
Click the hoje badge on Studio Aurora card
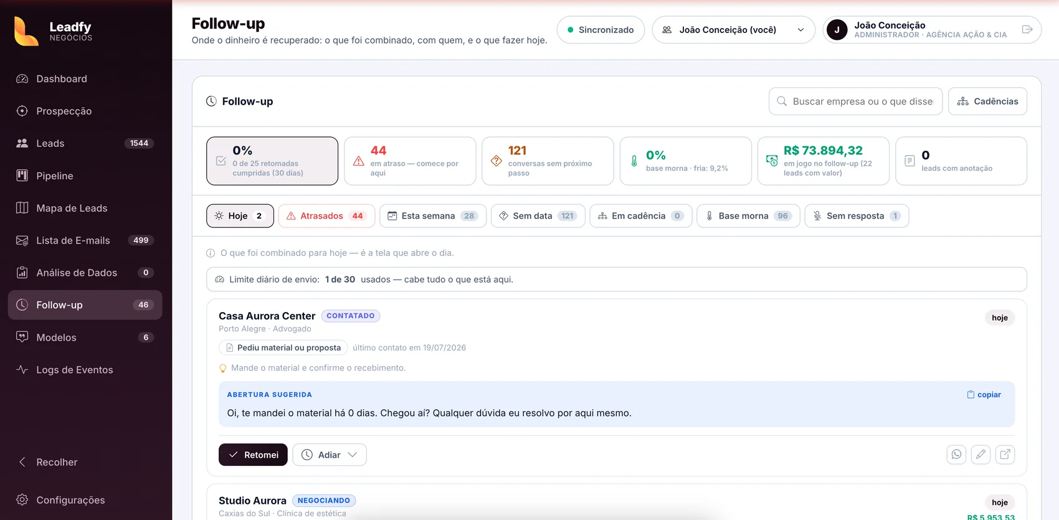[1000, 503]
